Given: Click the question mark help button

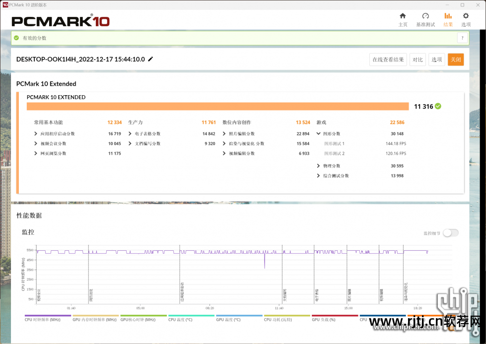Looking at the screenshot, I should tap(462, 38).
